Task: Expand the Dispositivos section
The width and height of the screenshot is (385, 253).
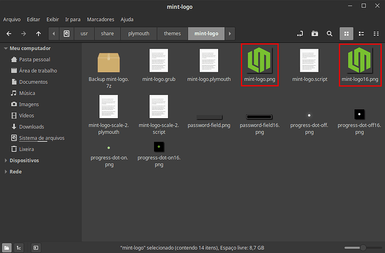Action: (6, 160)
